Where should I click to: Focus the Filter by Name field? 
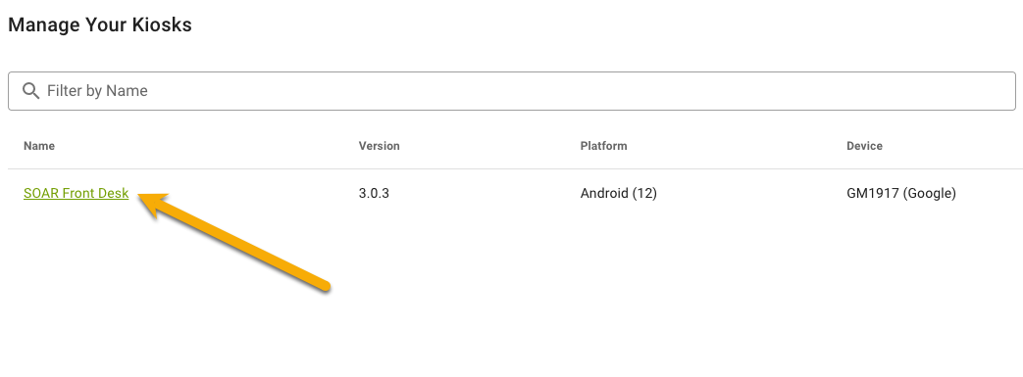point(512,90)
